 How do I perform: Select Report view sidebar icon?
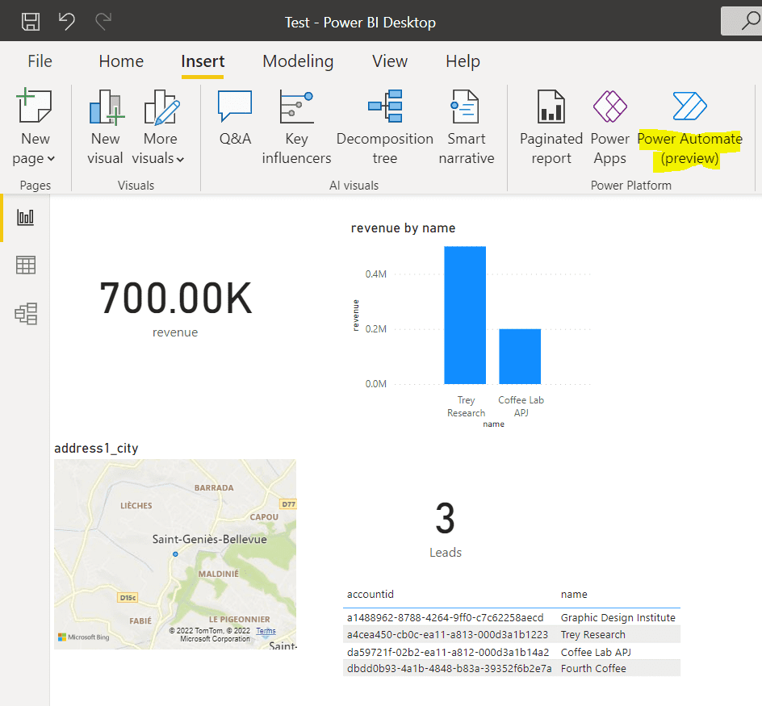tap(25, 217)
